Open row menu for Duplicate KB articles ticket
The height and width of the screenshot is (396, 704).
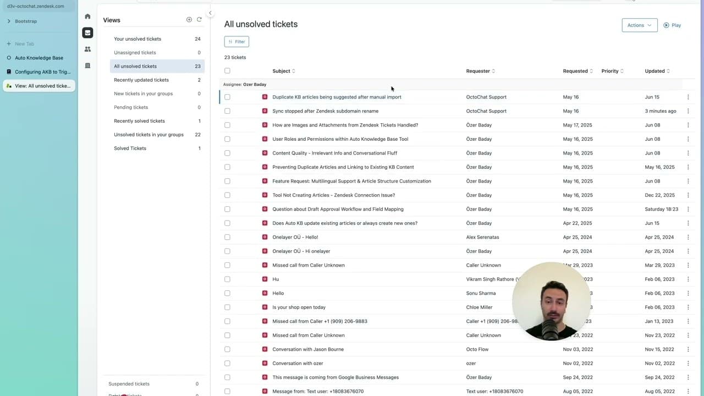(x=688, y=97)
